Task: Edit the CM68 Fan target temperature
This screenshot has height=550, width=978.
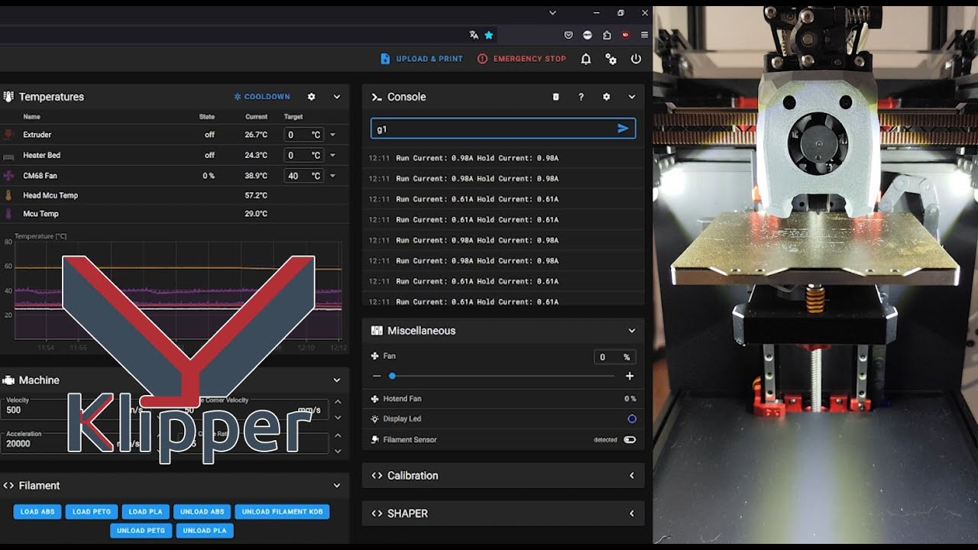Action: 303,176
